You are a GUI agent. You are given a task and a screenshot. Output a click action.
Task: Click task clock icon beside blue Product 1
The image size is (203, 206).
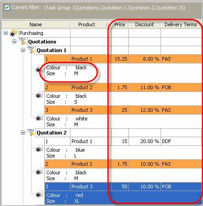(39, 149)
